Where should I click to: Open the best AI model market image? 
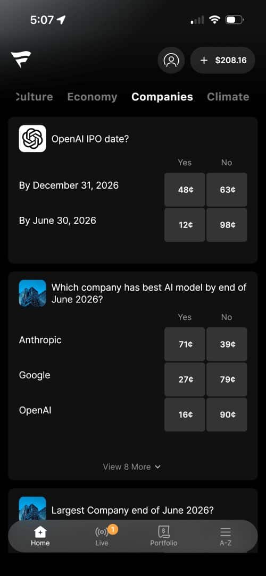click(x=32, y=293)
